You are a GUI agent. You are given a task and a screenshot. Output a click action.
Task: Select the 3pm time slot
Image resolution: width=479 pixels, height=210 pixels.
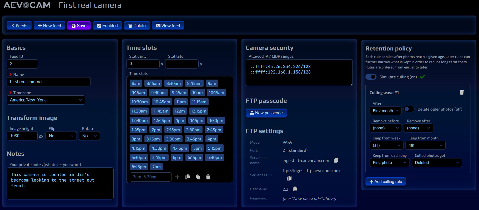[x=136, y=139]
